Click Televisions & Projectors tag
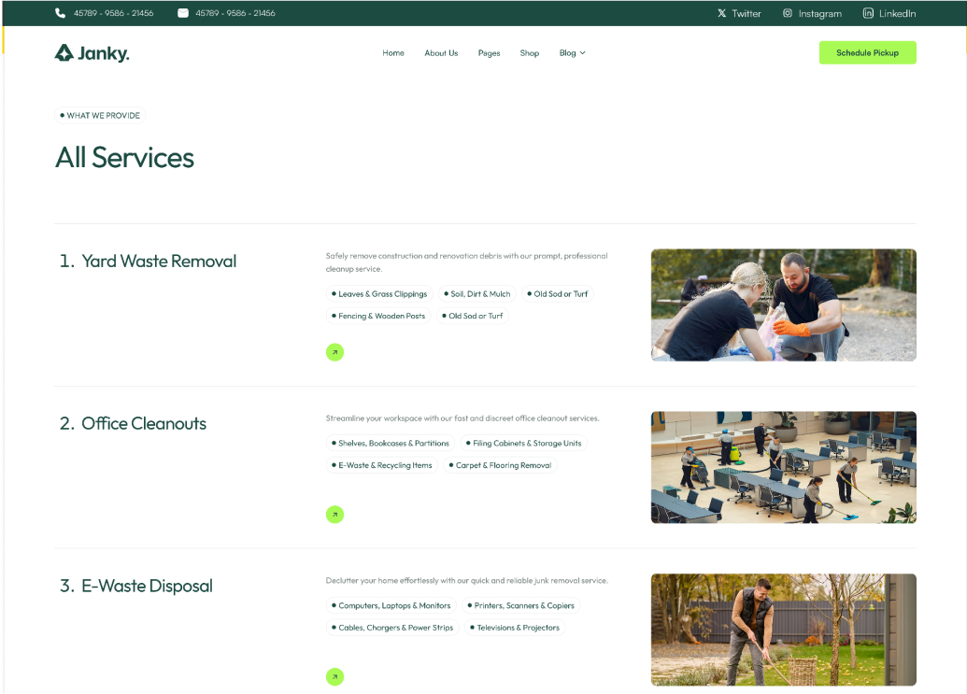 (515, 628)
